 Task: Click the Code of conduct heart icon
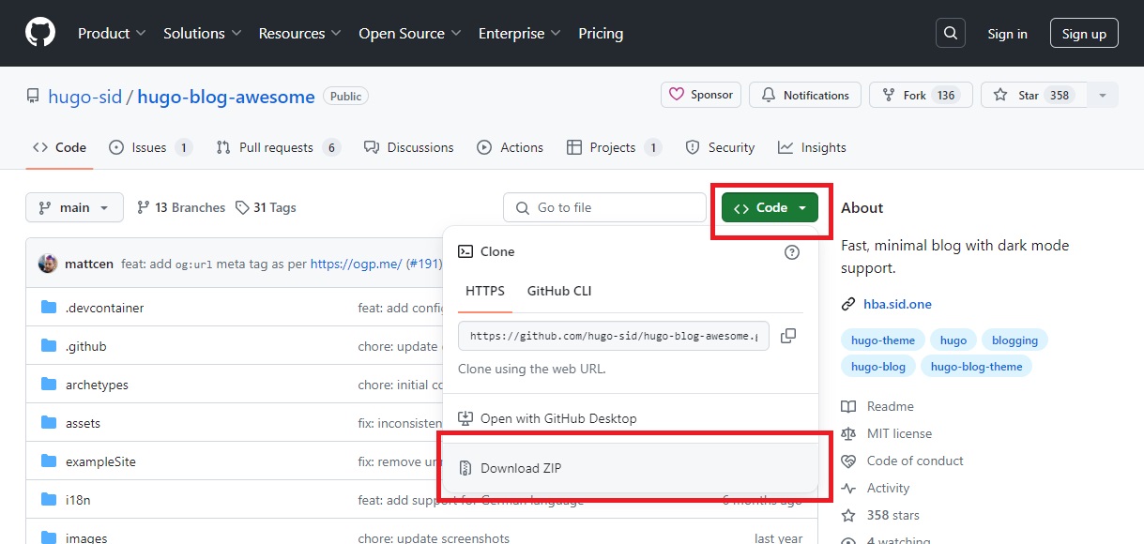848,461
